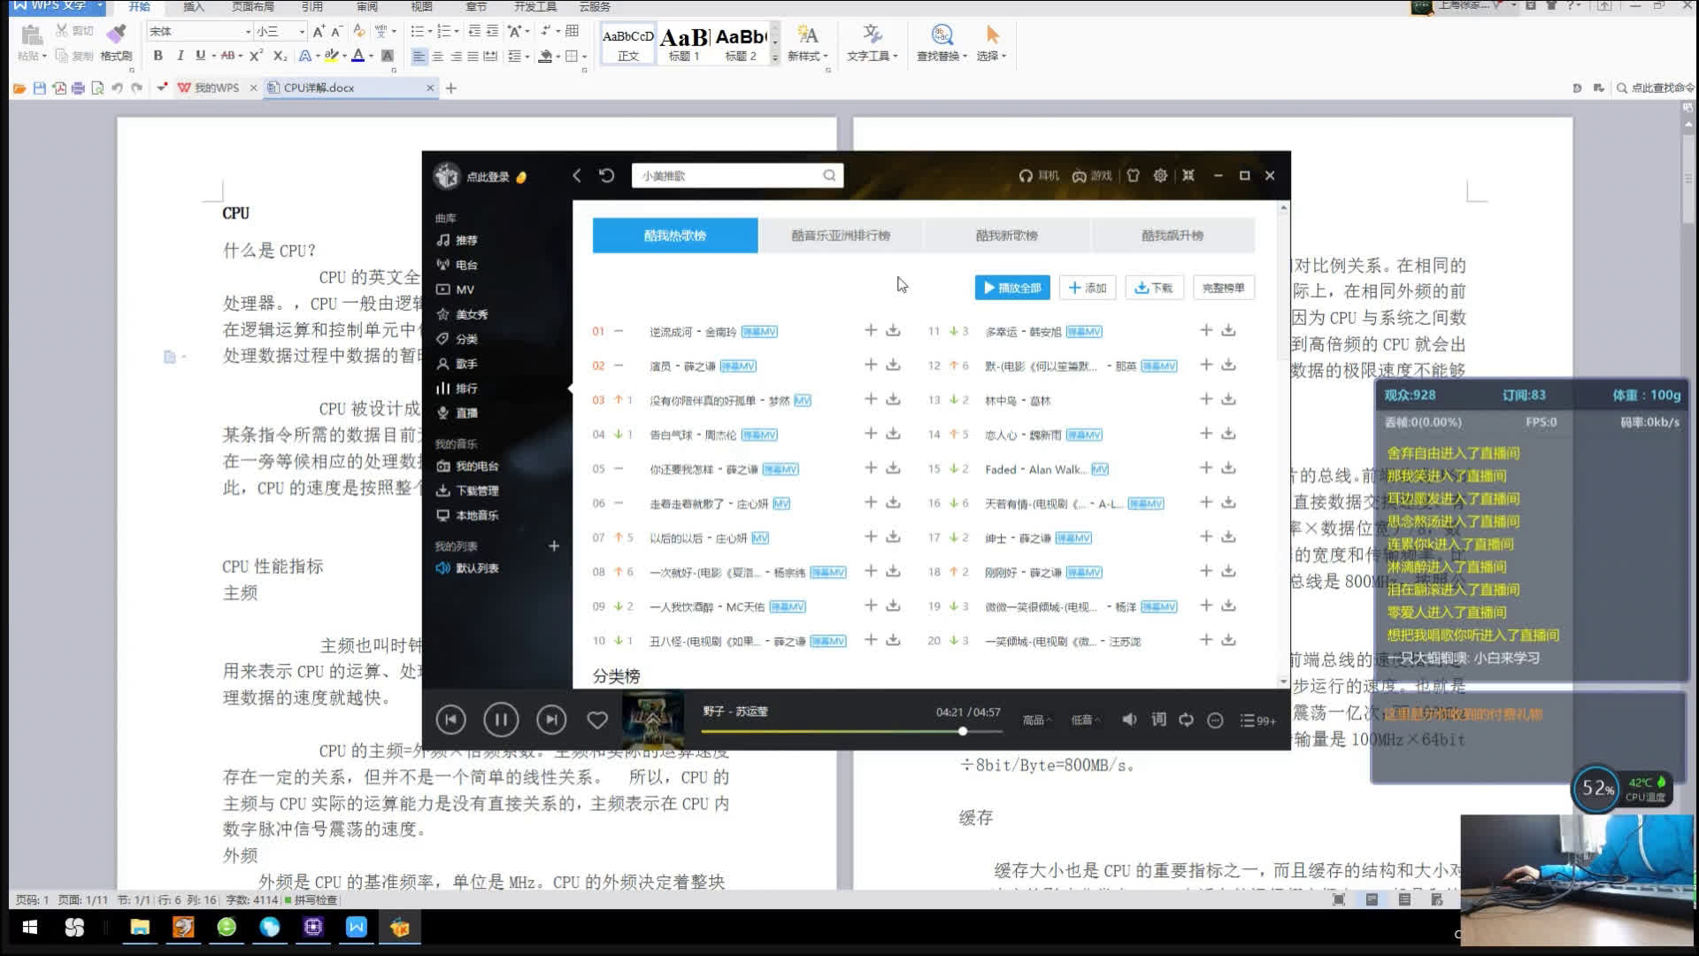
Task: Open the skin shirt icon in player title bar
Action: pyautogui.click(x=1133, y=175)
